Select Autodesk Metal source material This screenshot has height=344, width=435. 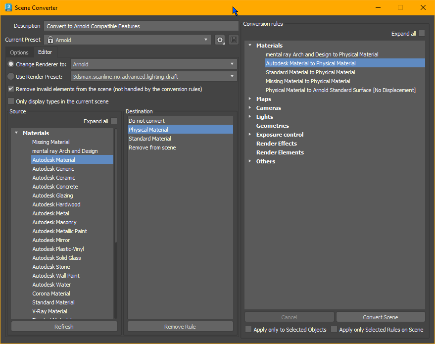pyautogui.click(x=72, y=213)
